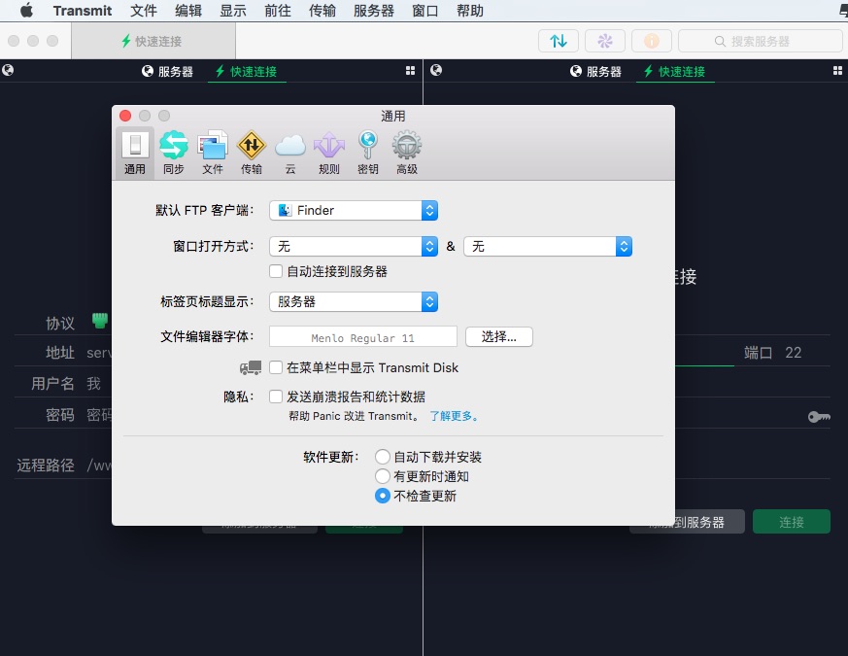The width and height of the screenshot is (848, 656).
Task: Select the 快速连接 window tab
Action: coord(153,41)
